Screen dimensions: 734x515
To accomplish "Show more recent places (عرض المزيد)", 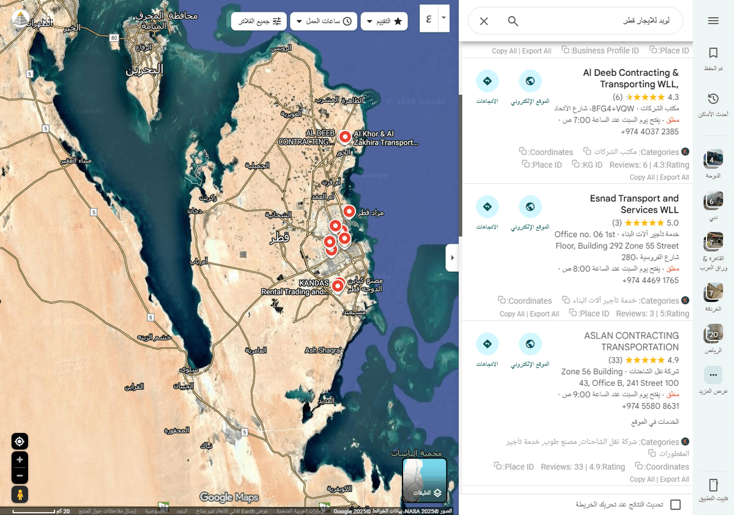I will tap(713, 381).
